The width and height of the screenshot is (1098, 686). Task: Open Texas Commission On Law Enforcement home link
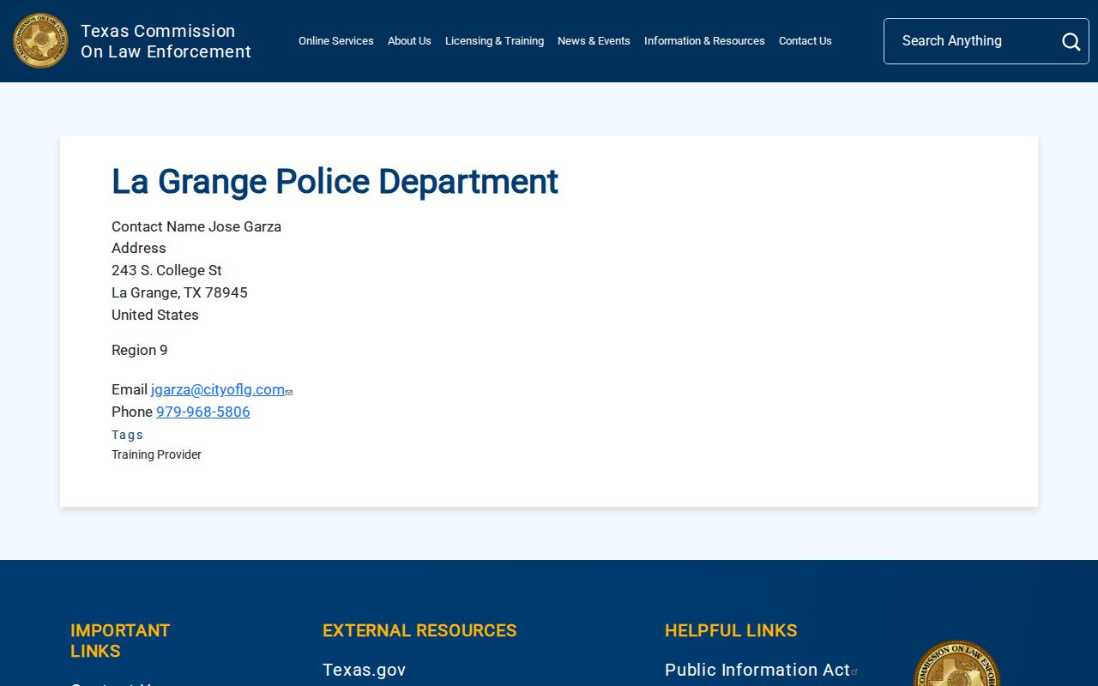[x=166, y=41]
